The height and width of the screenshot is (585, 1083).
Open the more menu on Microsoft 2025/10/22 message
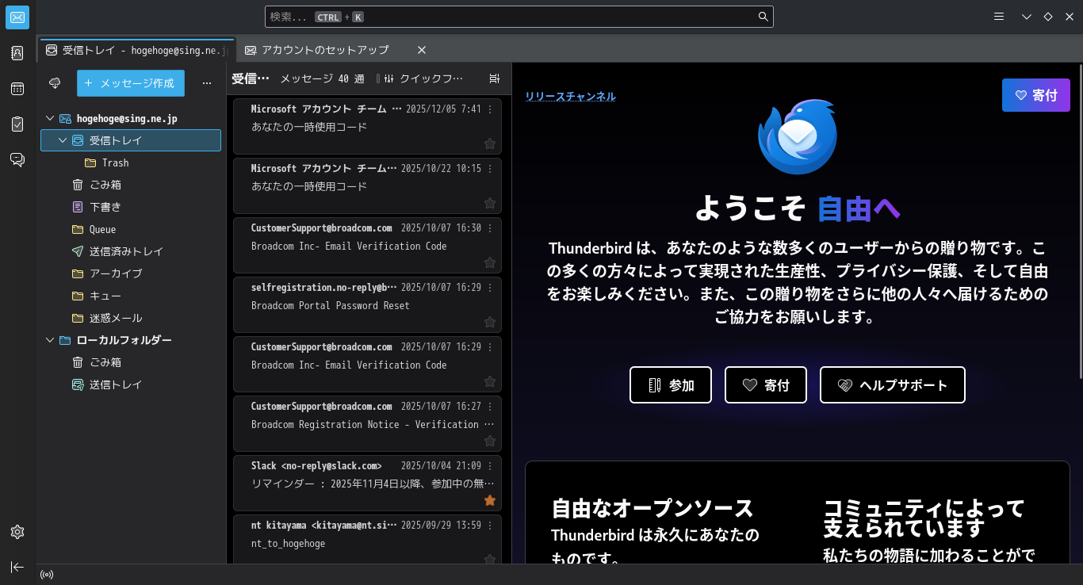point(490,169)
